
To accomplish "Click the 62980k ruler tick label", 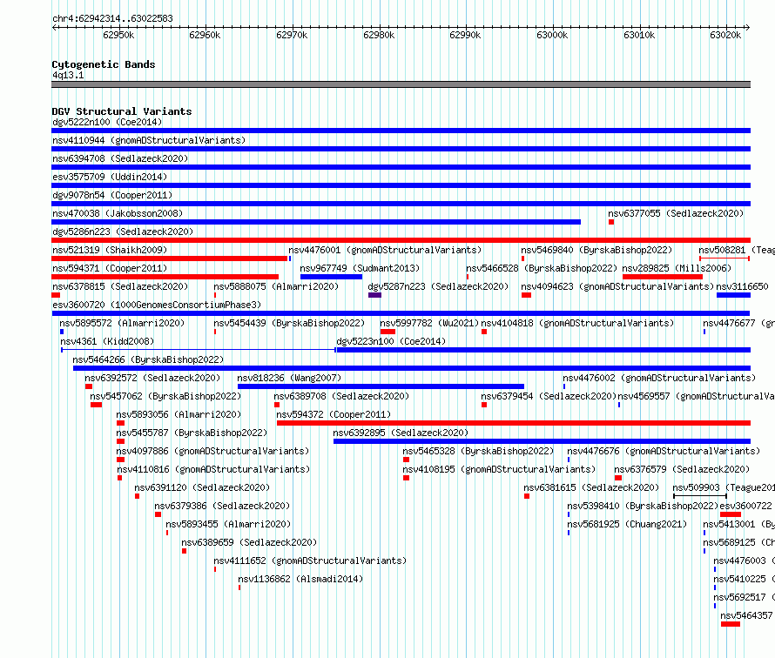I will 379,35.
